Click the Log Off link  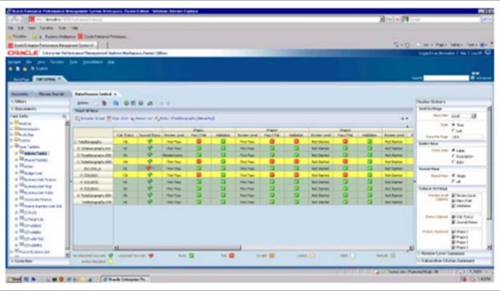pos(476,54)
